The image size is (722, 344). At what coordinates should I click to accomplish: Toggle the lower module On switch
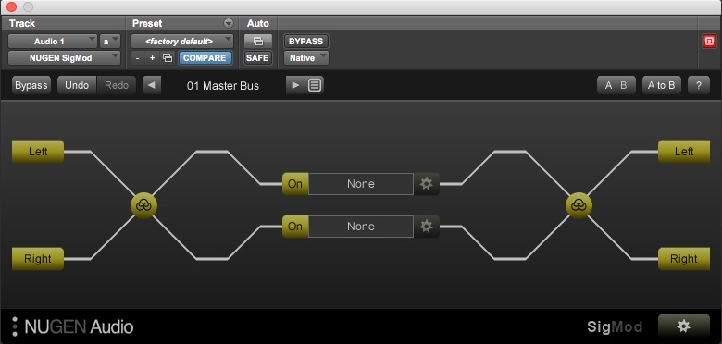click(x=295, y=227)
